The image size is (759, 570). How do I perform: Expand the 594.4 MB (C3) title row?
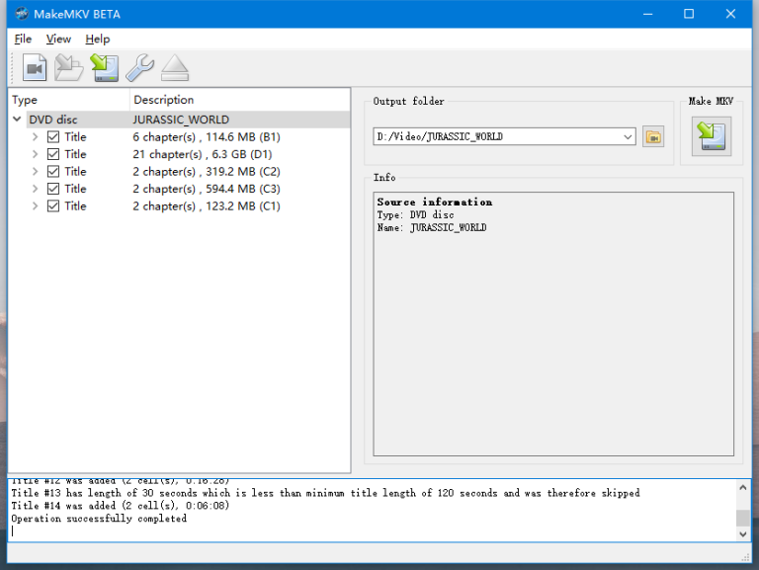pos(35,189)
